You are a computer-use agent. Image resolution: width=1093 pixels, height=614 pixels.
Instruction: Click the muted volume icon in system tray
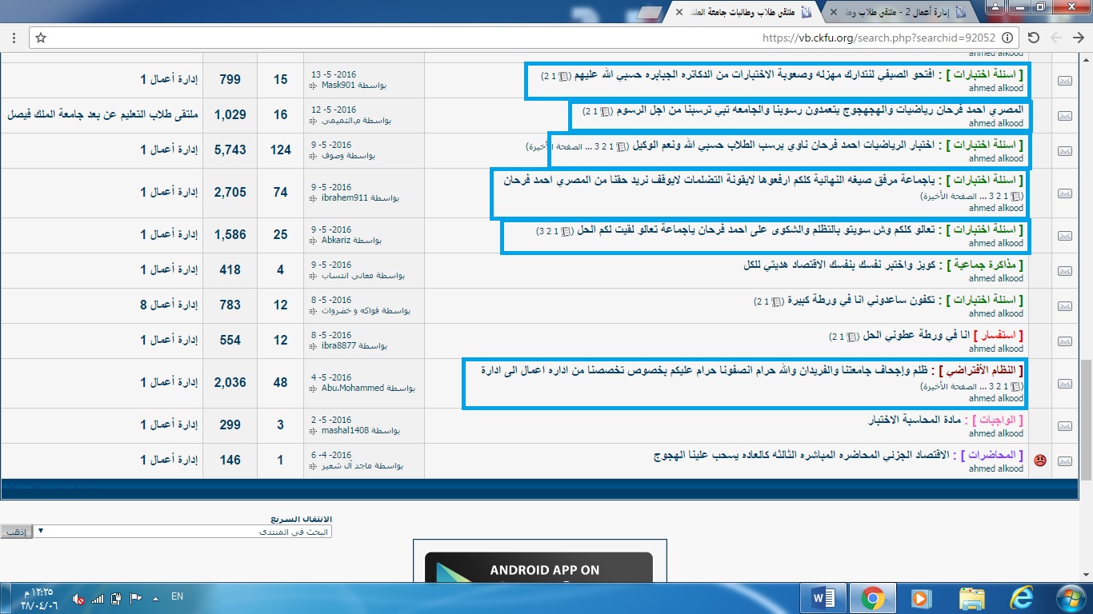click(x=78, y=598)
